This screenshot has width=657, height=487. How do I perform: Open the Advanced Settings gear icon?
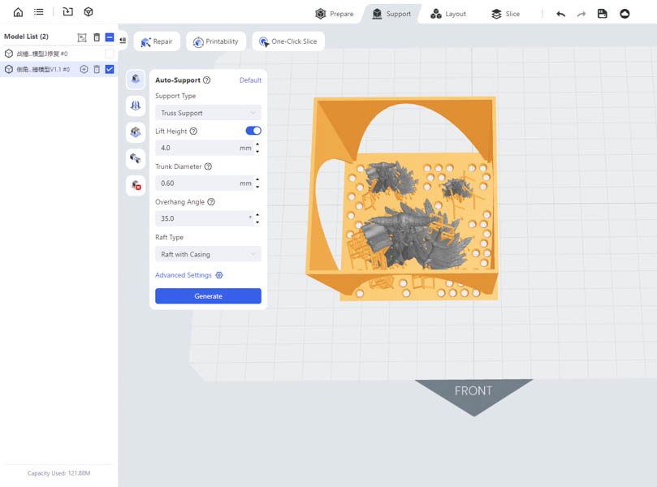pos(219,276)
